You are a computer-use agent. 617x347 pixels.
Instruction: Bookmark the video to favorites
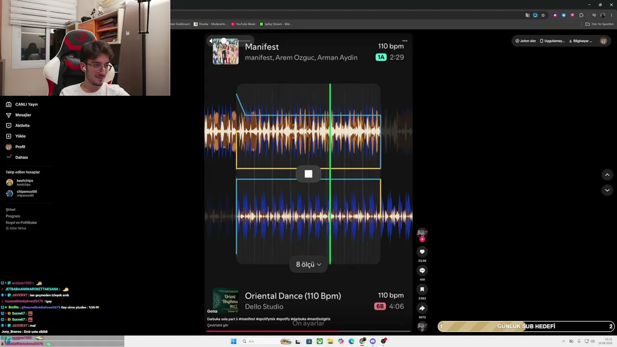422,289
